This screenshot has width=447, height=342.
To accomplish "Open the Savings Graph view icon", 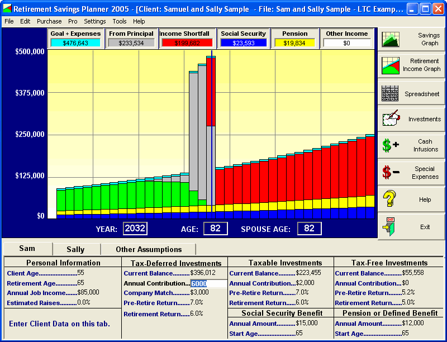I will coord(390,39).
